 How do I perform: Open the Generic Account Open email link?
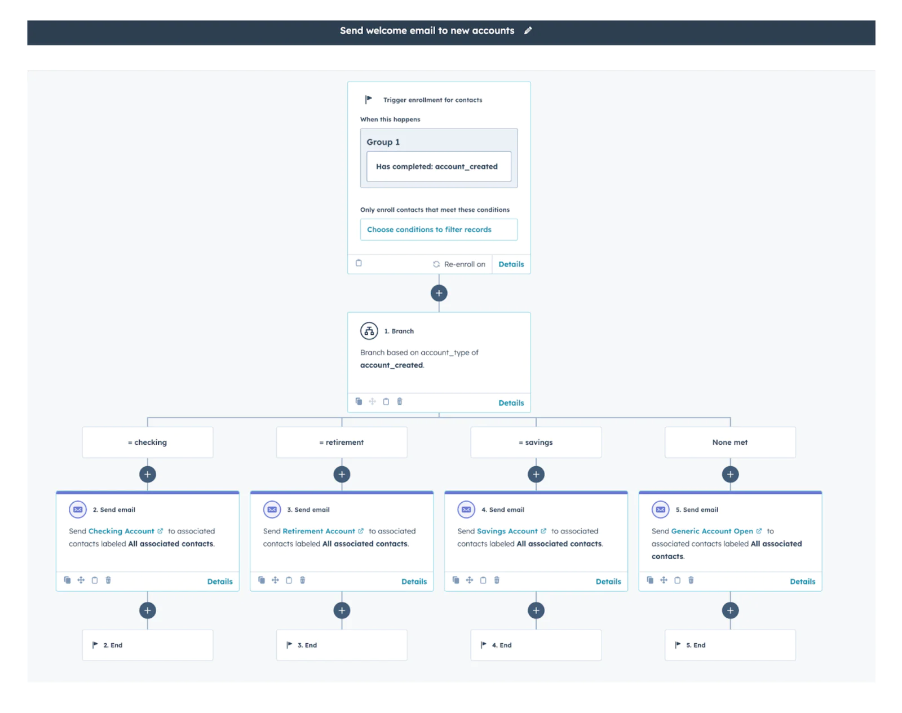pos(711,530)
